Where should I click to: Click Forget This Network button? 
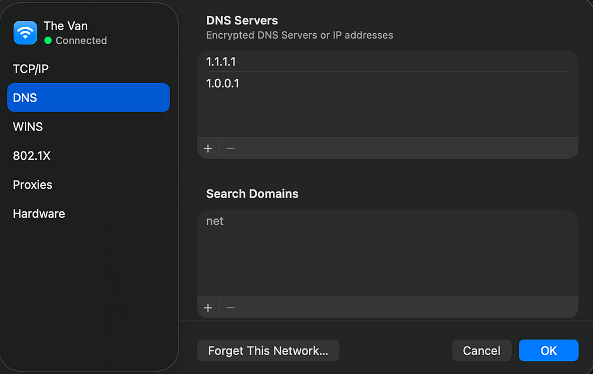[268, 351]
